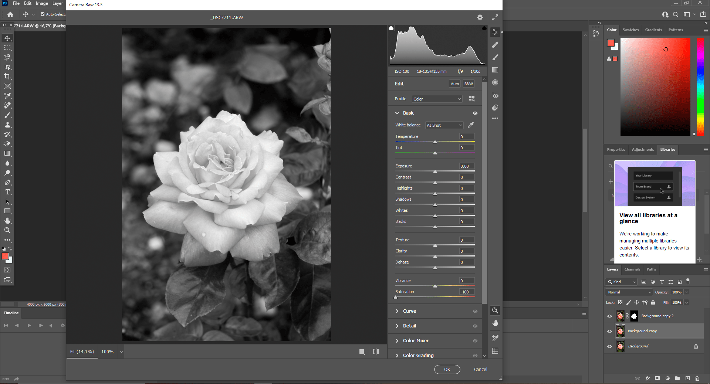
Task: Switch to the Channels tab
Action: click(x=632, y=269)
